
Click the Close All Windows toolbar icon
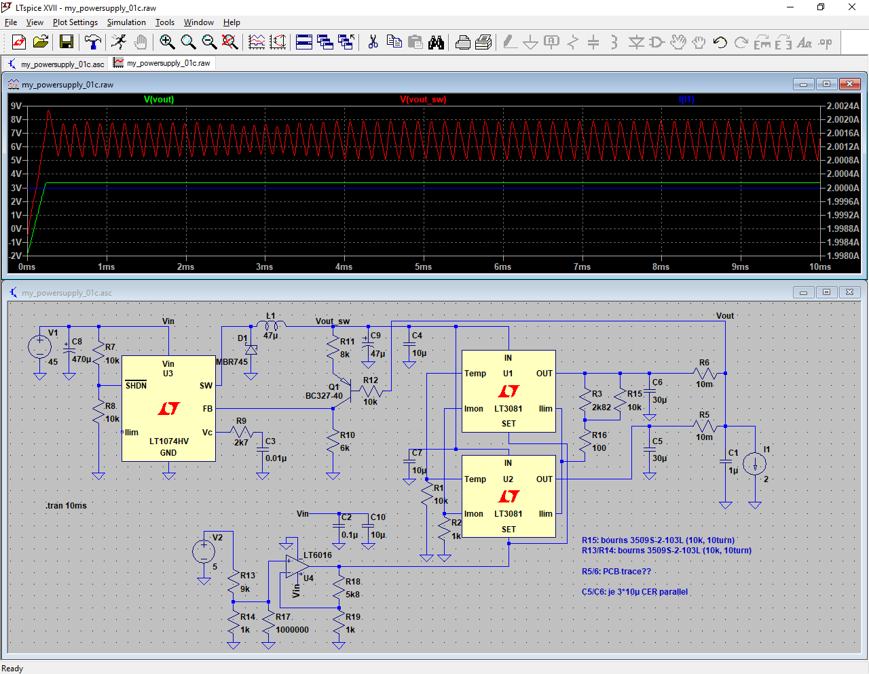(346, 42)
